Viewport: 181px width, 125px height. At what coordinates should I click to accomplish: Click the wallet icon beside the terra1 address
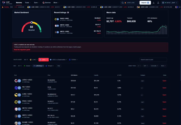(163, 3)
